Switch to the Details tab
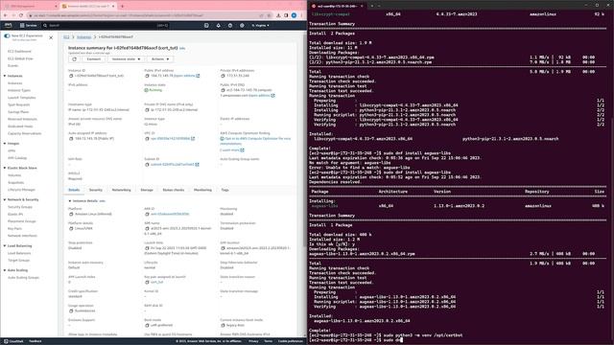614x345 pixels. click(74, 190)
